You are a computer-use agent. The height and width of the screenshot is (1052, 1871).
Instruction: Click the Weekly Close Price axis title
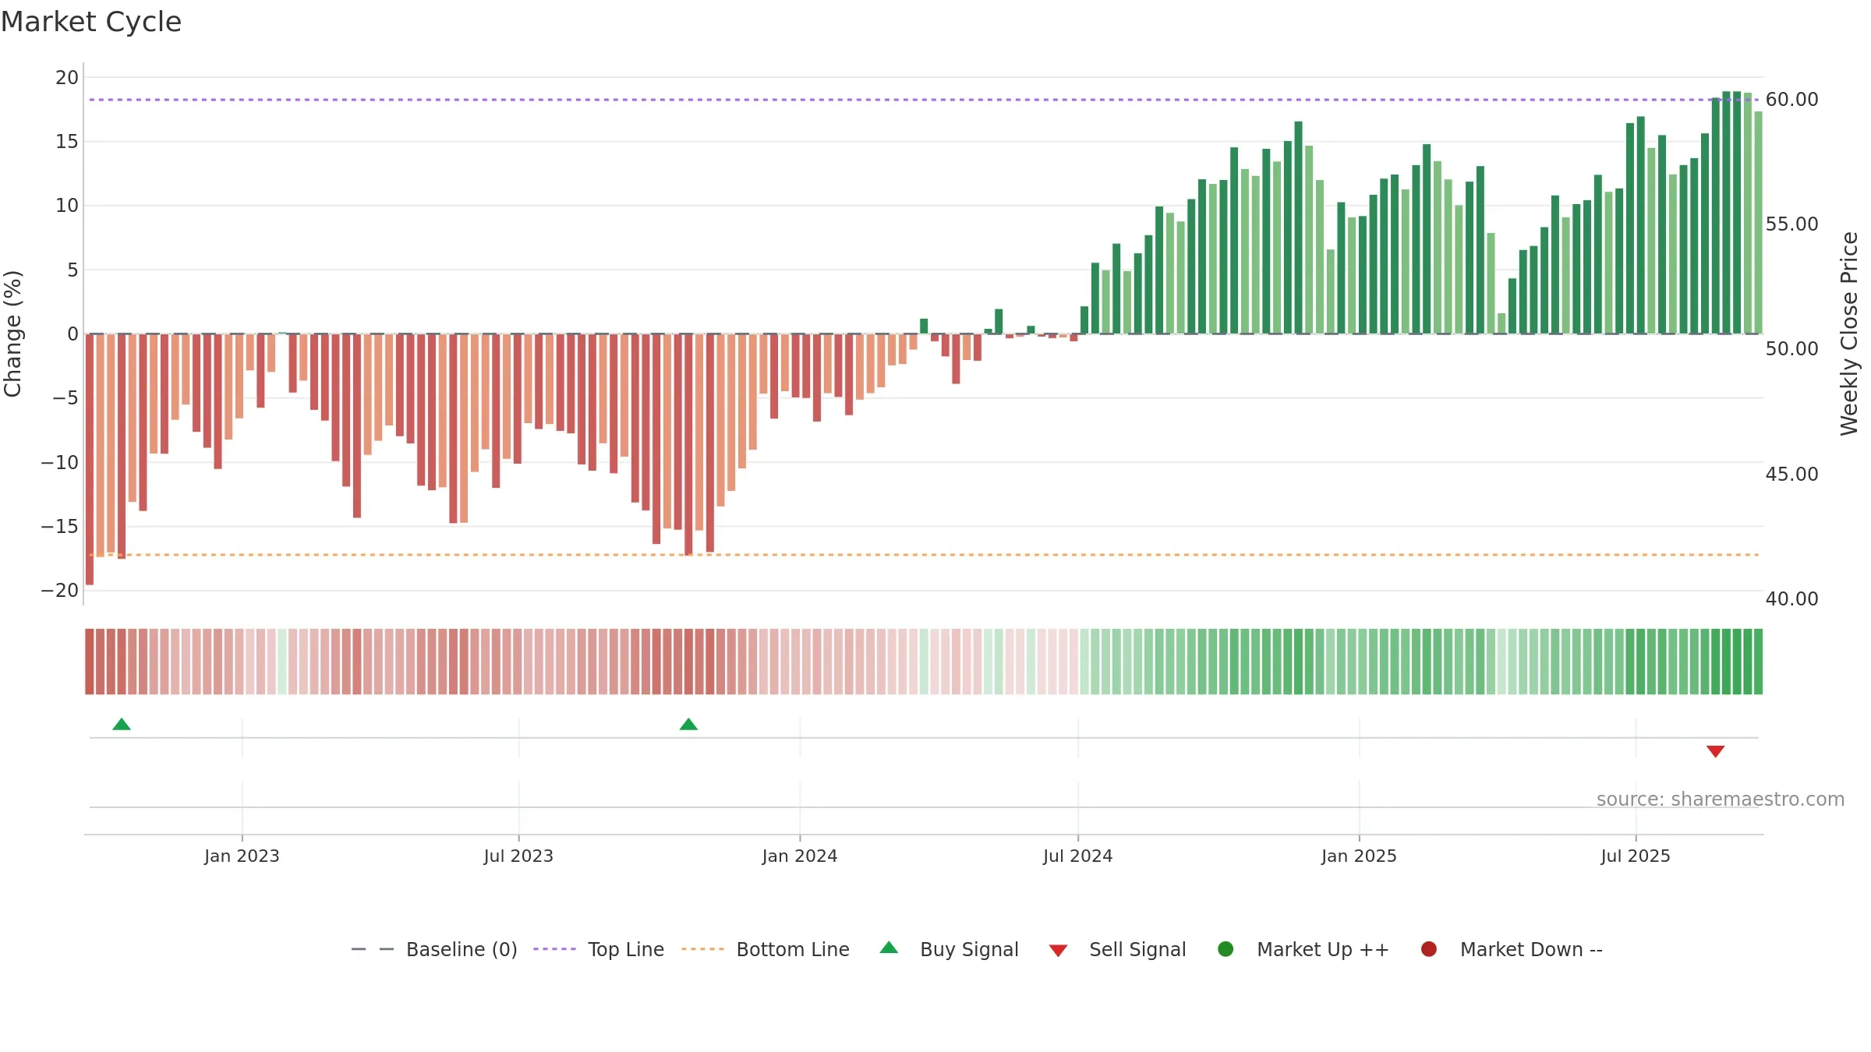click(x=1848, y=334)
